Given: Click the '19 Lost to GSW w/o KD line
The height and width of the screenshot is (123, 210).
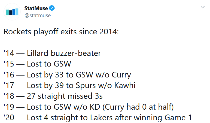Looking at the screenshot, I should click(x=89, y=107).
